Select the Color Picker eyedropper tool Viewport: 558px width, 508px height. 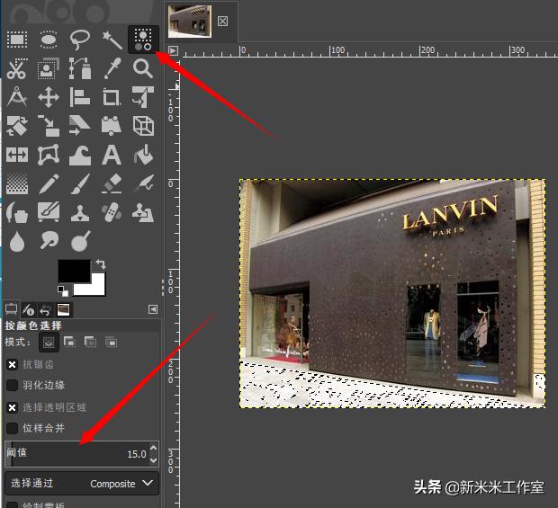112,68
